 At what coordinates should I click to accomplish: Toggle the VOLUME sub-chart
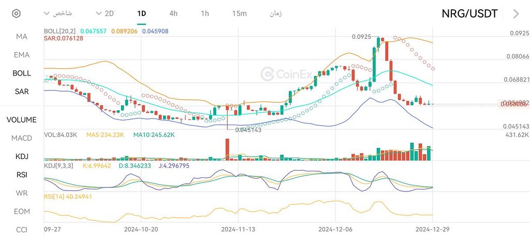[x=22, y=120]
